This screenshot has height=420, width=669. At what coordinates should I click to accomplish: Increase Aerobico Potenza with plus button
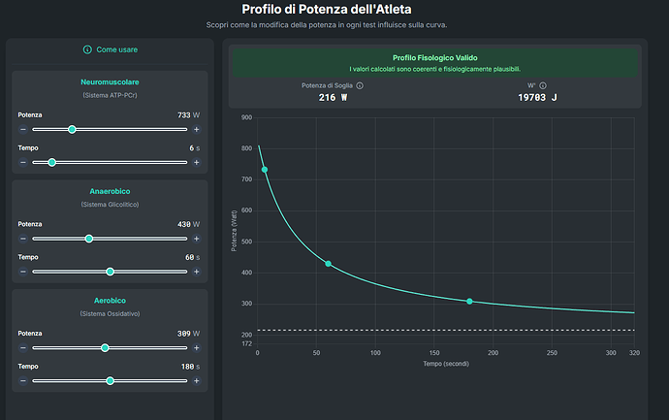coord(197,347)
